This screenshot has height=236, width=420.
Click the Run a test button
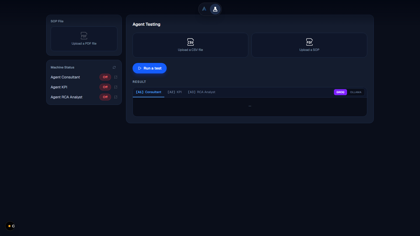click(150, 68)
